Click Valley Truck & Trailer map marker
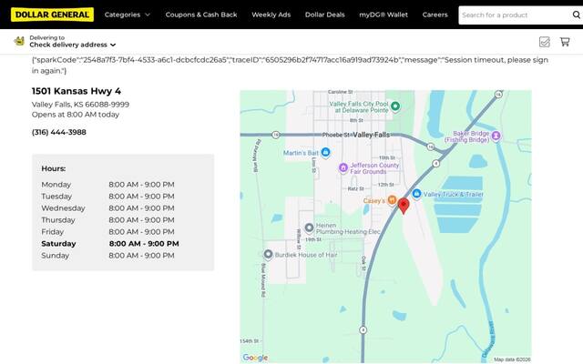The width and height of the screenshot is (583, 364). click(416, 194)
